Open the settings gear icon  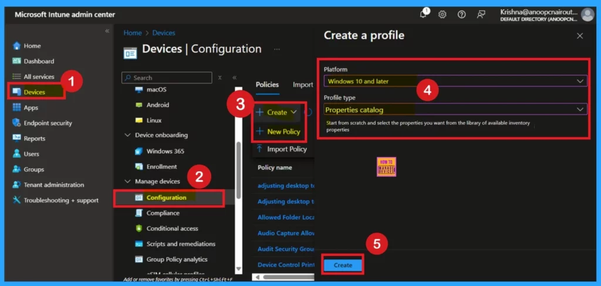pos(443,15)
